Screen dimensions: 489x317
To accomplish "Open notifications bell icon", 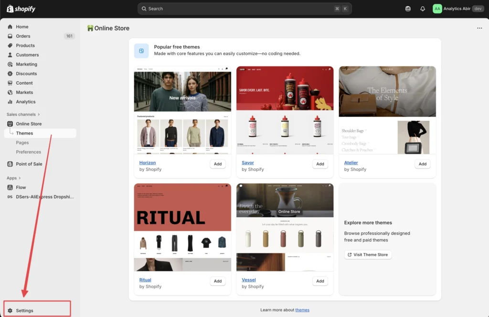I will click(x=423, y=9).
